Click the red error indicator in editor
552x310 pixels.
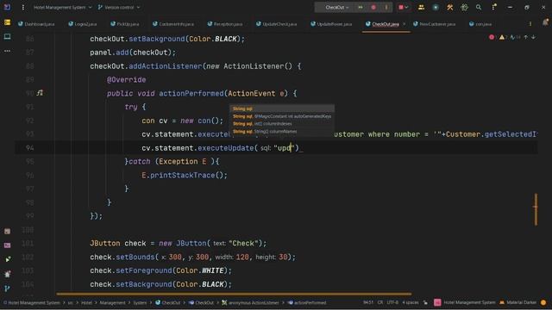pyautogui.click(x=492, y=37)
